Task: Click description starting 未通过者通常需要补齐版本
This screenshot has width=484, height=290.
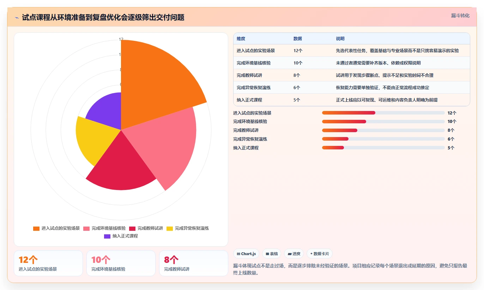Action: coord(379,63)
